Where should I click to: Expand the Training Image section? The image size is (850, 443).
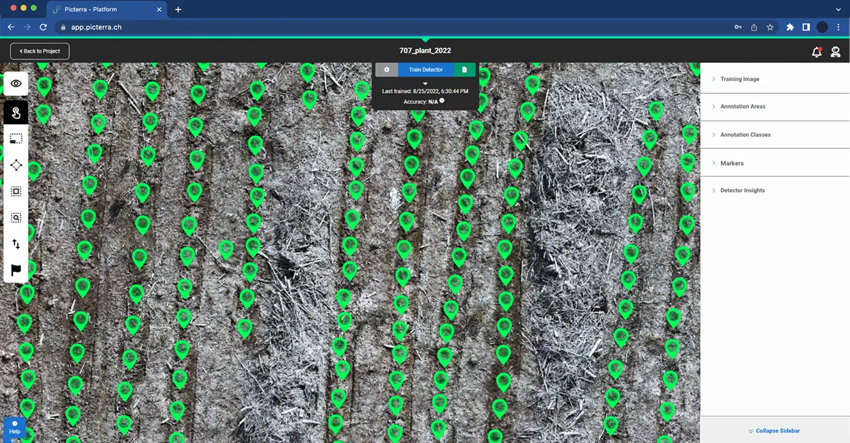point(739,79)
